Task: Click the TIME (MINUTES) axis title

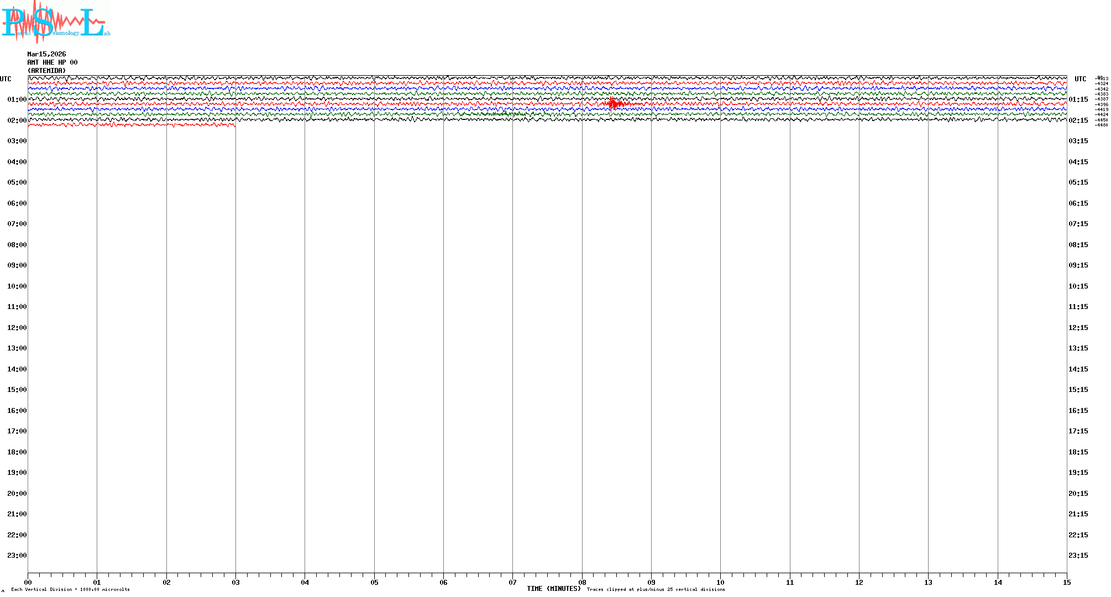Action: pos(554,589)
